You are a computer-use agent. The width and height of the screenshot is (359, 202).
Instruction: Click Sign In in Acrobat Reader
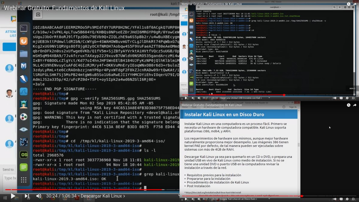tap(293, 107)
